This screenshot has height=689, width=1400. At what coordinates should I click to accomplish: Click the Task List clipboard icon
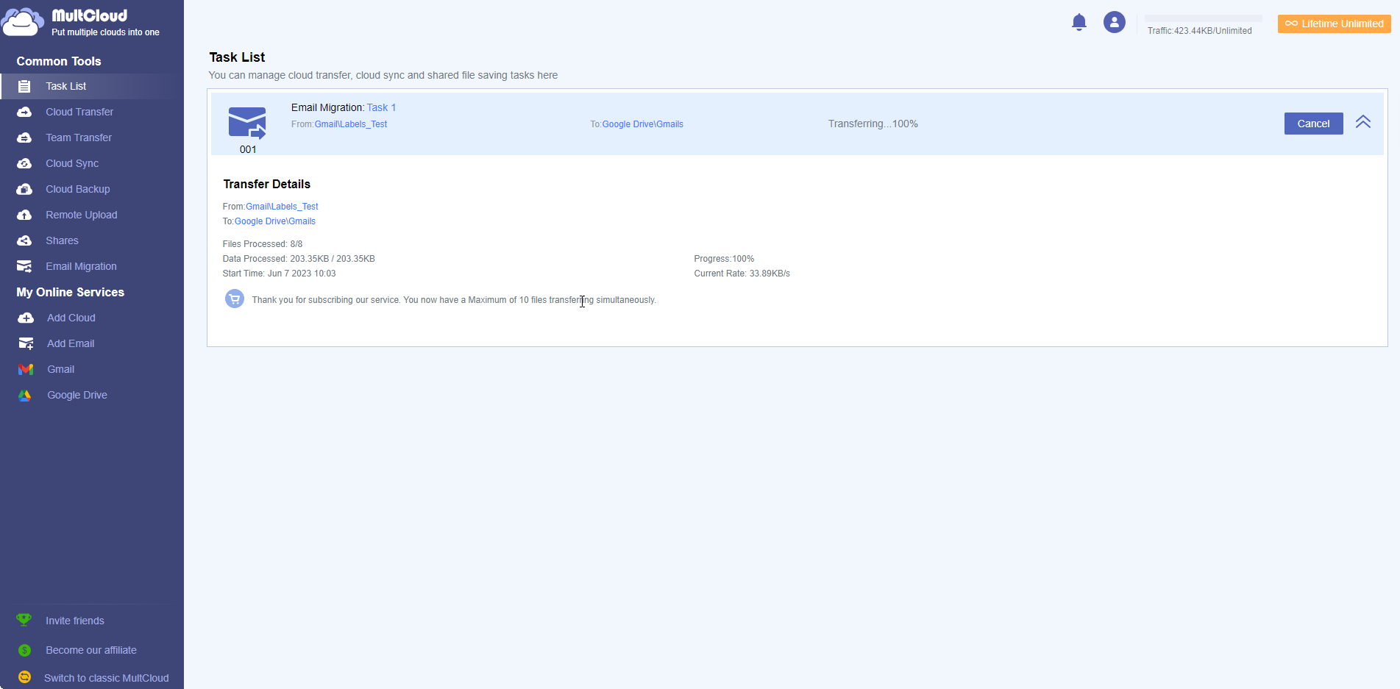24,86
